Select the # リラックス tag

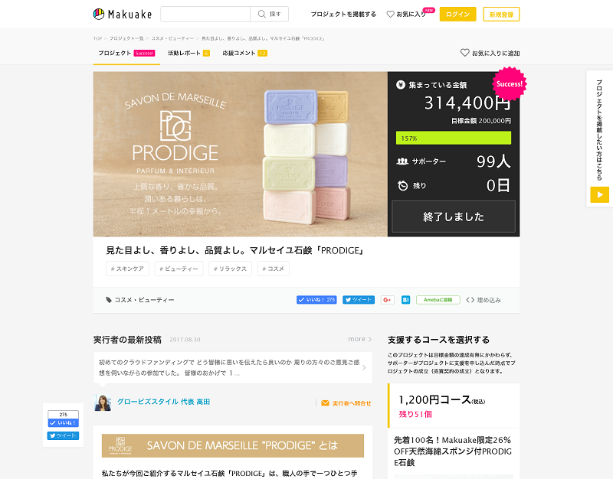[231, 269]
